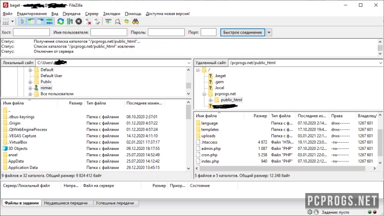This screenshot has height=216, width=384.
Task: Reconnect to the last server
Action: click(x=97, y=22)
